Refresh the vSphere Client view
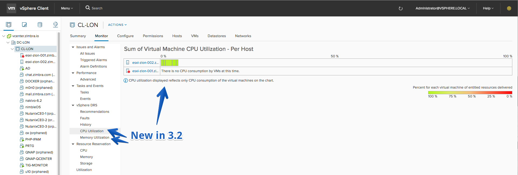 (401, 8)
